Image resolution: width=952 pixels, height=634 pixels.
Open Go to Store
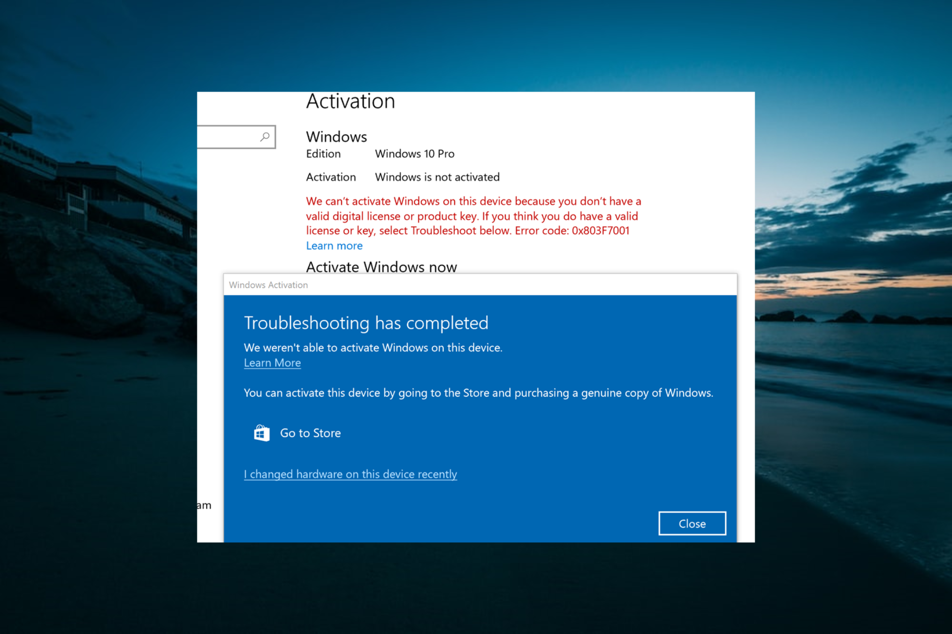(310, 433)
